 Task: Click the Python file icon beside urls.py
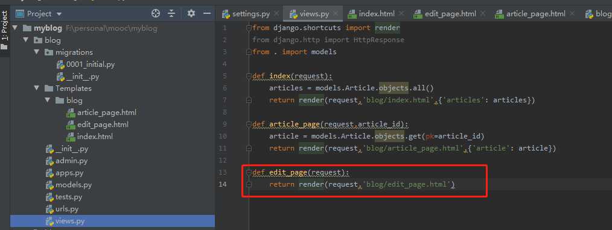[49, 209]
